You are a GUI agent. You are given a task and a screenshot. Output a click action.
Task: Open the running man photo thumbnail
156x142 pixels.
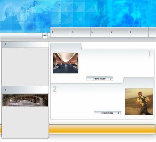tap(139, 102)
